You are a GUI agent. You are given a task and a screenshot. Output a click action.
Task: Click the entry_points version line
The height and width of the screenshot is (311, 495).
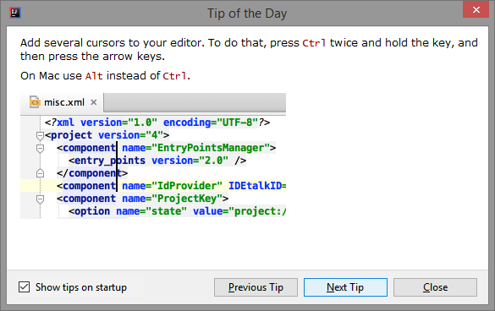coord(157,161)
